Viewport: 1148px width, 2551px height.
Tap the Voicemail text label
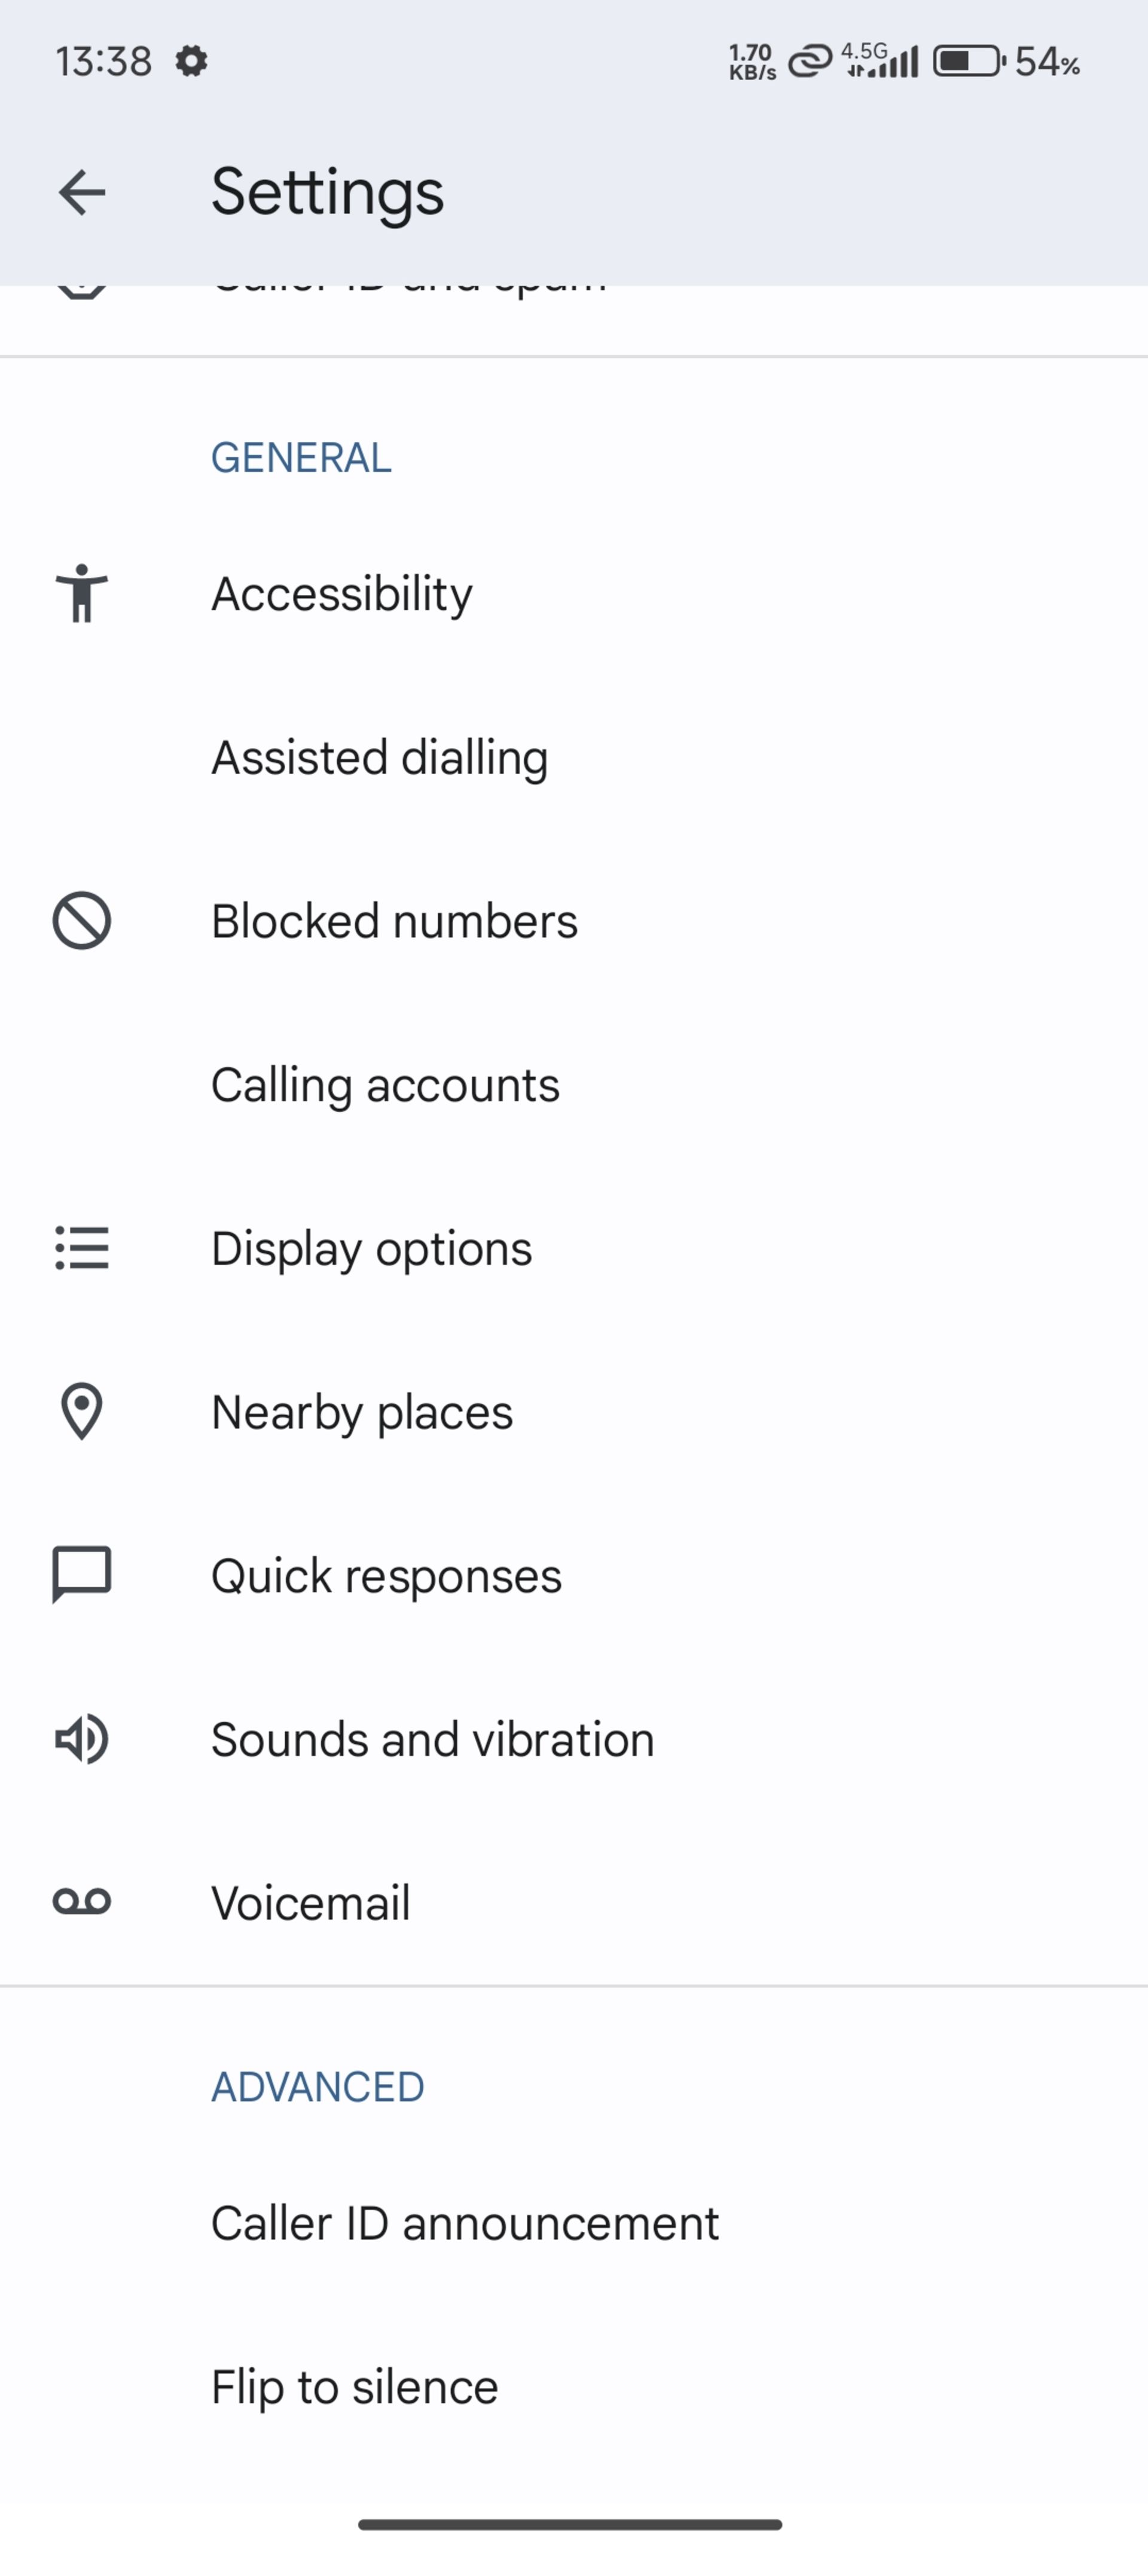click(310, 1902)
